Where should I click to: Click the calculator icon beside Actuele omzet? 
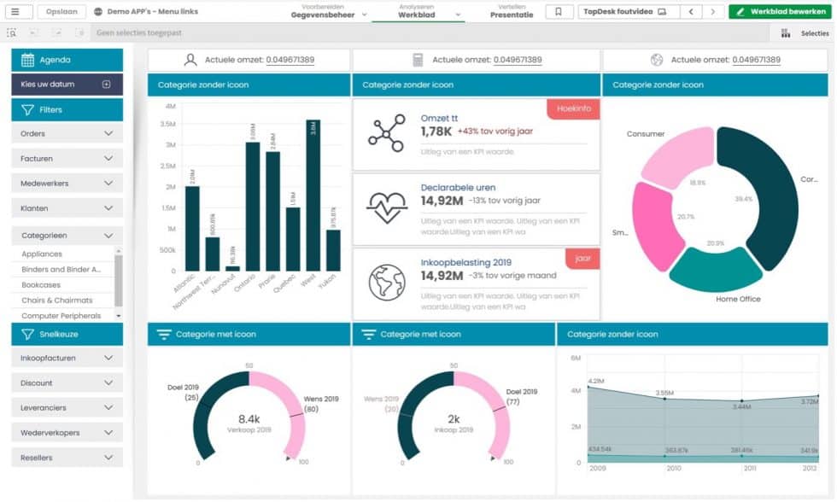(x=418, y=60)
